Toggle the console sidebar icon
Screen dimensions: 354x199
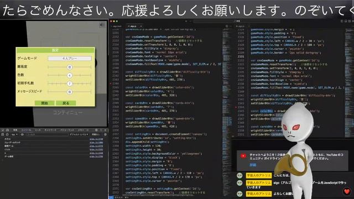(x=3, y=134)
